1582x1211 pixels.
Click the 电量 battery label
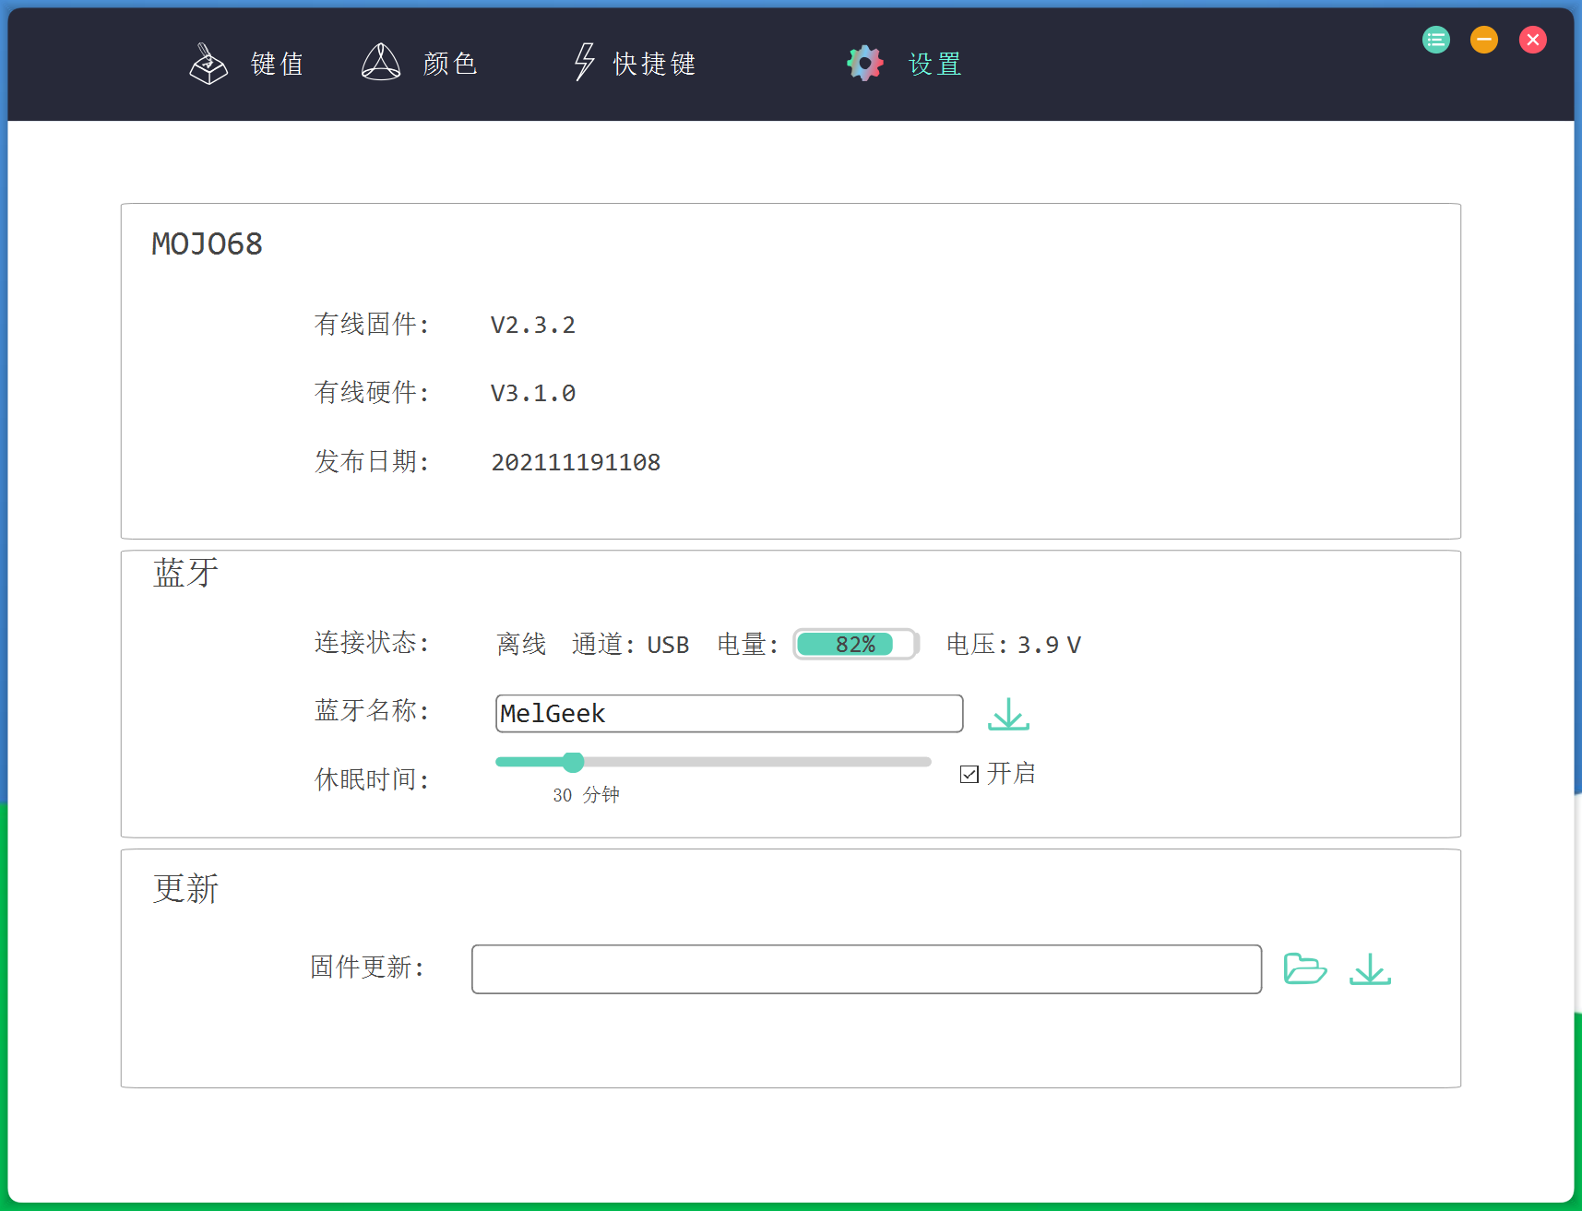[x=748, y=644]
